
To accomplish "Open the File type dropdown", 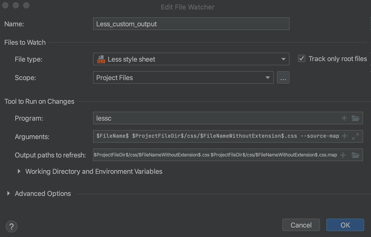I will [284, 59].
